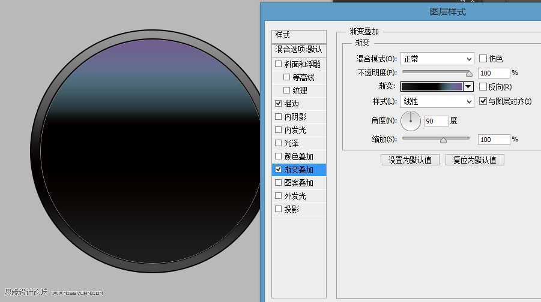Enable the 斜面和浮雕 checkbox

point(278,64)
